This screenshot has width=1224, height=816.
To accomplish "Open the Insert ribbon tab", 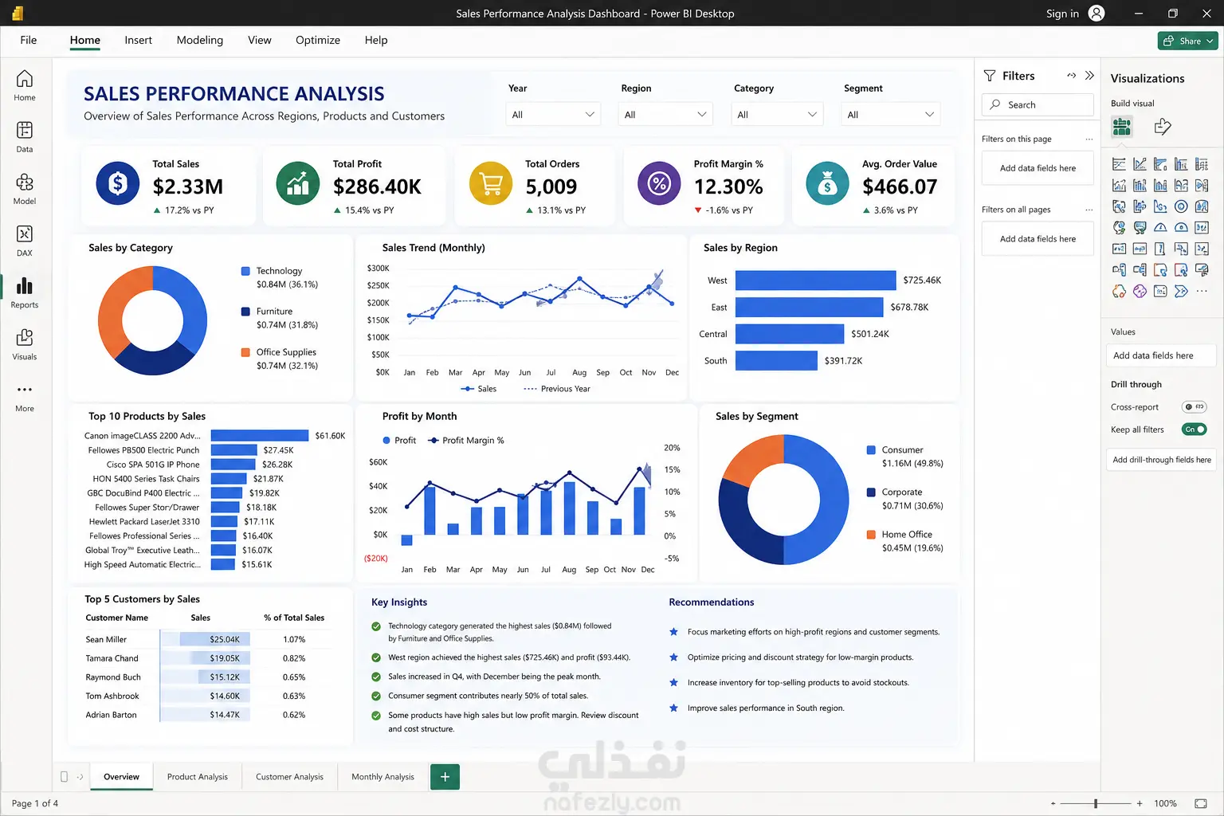I will pyautogui.click(x=138, y=40).
